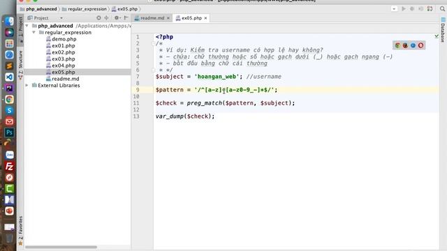Screen dimensions: 447x251
Task: Open Search Everywhere magnifier icon
Action: 442,9
